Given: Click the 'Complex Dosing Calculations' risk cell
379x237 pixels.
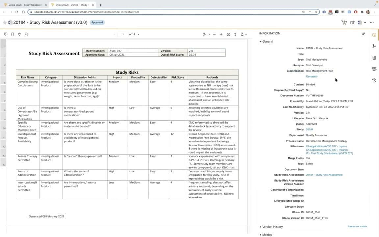Looking at the screenshot, I should pyautogui.click(x=28, y=92).
